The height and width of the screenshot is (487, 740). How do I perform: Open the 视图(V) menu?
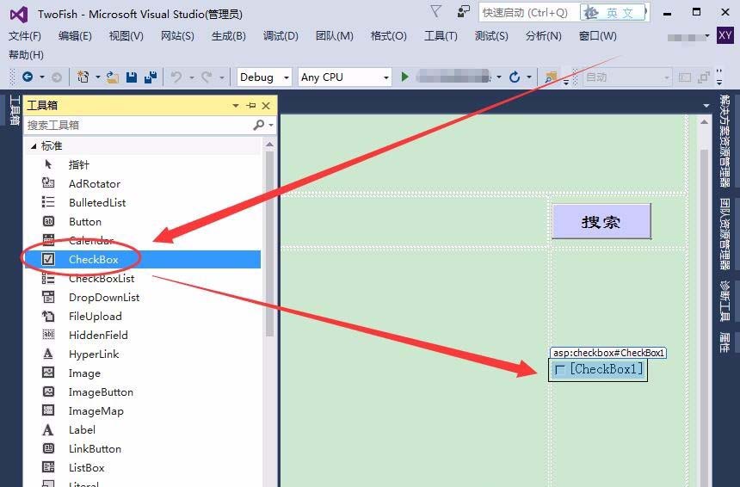tap(126, 36)
